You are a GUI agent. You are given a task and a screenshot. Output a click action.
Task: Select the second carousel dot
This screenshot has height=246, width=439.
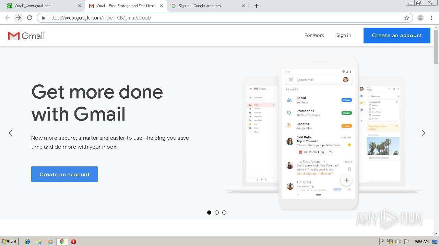coord(217,213)
